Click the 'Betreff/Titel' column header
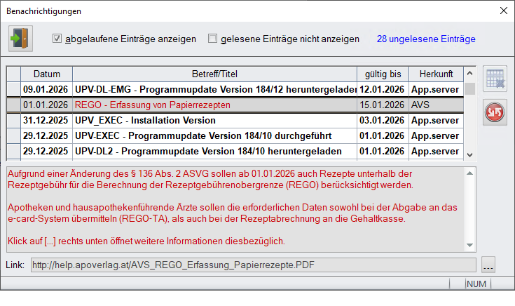This screenshot has height=306, width=515. [214, 74]
